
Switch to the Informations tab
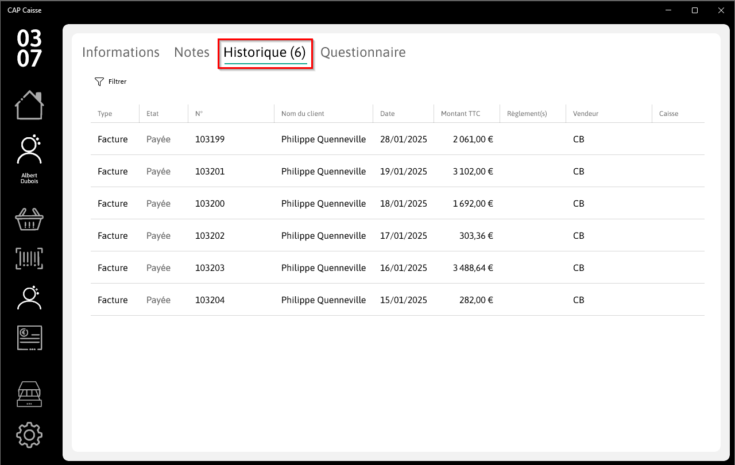point(121,52)
